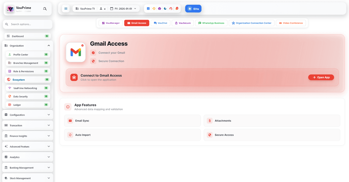Open Profile Center in sidebar
Screen dimensions: 349x182
[x=28, y=54]
